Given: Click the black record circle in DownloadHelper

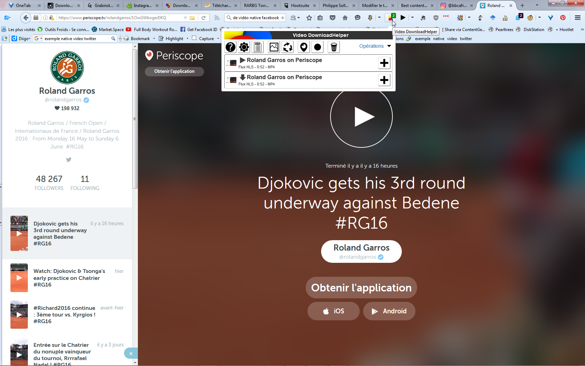Looking at the screenshot, I should coord(318,47).
